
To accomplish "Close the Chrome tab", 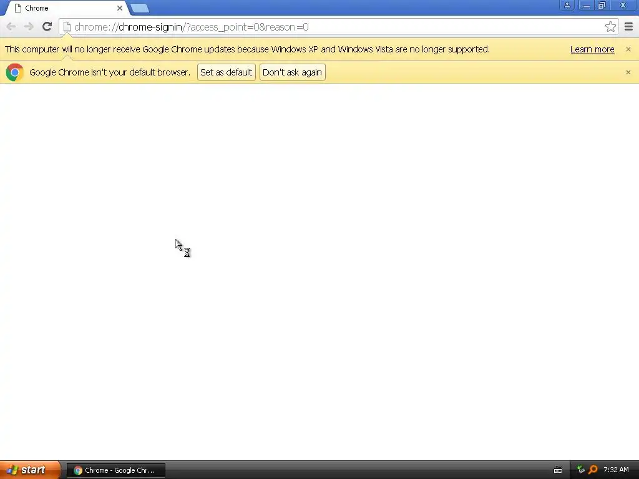I will point(119,8).
